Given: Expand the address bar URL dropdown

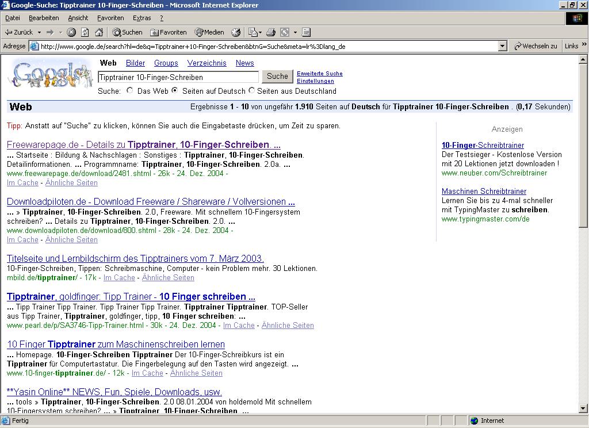Looking at the screenshot, I should click(502, 46).
